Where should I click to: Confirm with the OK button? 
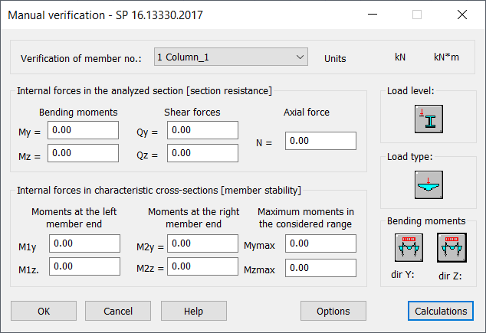tap(44, 311)
